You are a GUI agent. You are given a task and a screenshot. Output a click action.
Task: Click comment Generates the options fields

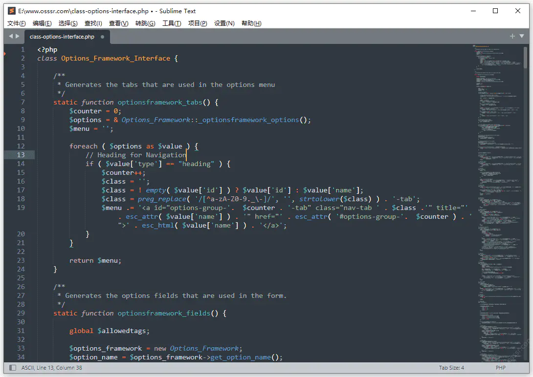(172, 295)
